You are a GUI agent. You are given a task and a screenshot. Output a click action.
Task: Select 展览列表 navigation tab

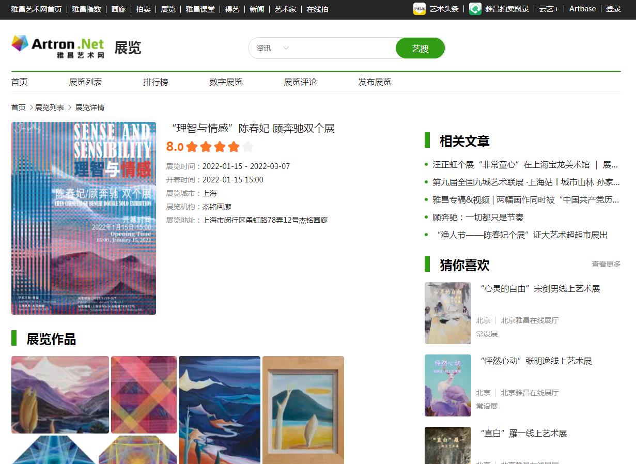(x=85, y=82)
